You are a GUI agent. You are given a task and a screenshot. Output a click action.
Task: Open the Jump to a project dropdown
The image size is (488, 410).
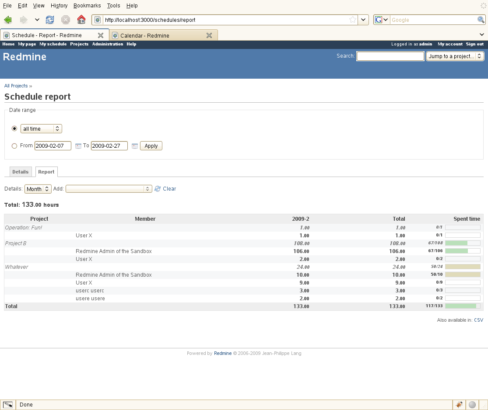455,56
